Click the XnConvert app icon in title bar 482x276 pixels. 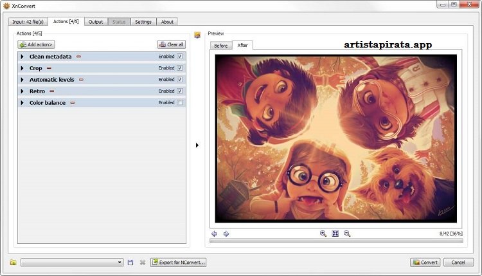point(6,6)
